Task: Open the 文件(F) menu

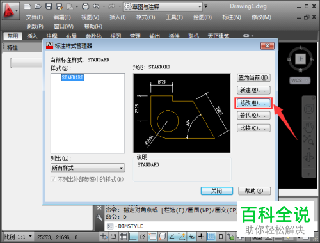Action: pos(35,17)
